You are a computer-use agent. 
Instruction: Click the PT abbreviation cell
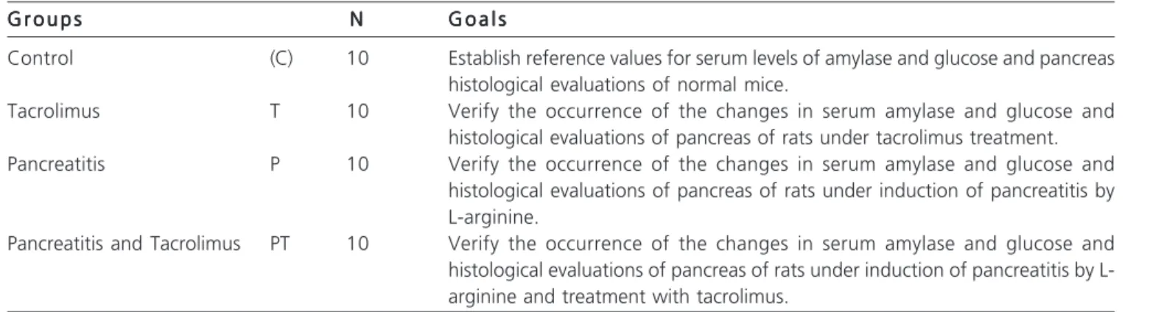coord(279,244)
